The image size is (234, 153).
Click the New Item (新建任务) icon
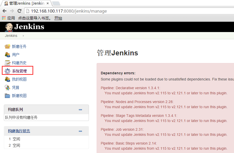pyautogui.click(x=7, y=46)
